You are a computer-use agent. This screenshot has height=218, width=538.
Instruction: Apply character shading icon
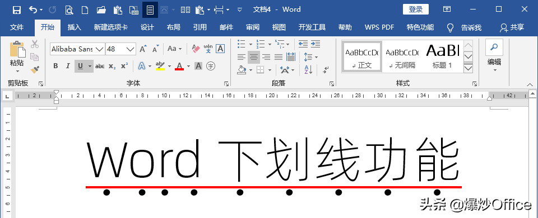tap(198, 66)
